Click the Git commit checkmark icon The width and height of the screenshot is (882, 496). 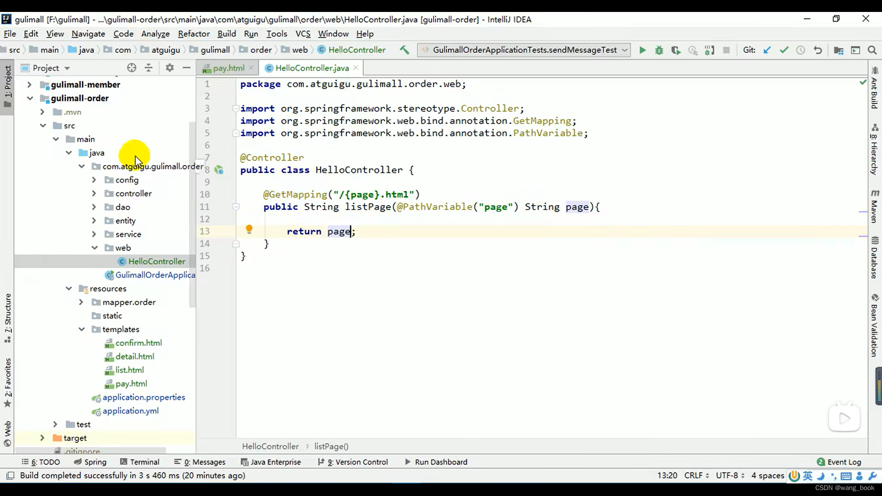pos(784,50)
